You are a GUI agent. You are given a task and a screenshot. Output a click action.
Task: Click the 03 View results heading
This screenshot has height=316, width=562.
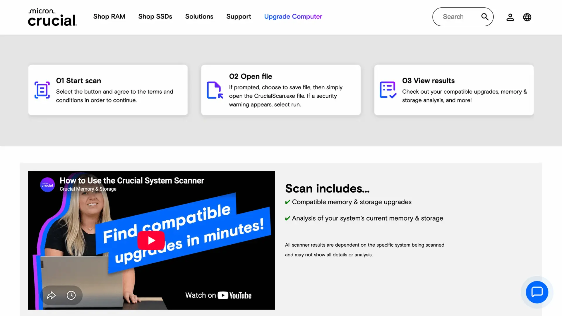click(428, 81)
